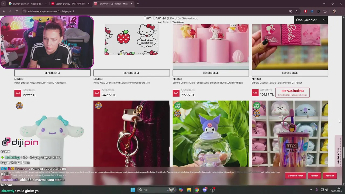Open the BT21 Mang cup product image
Image resolution: width=345 pixels, height=194 pixels.
(290, 134)
